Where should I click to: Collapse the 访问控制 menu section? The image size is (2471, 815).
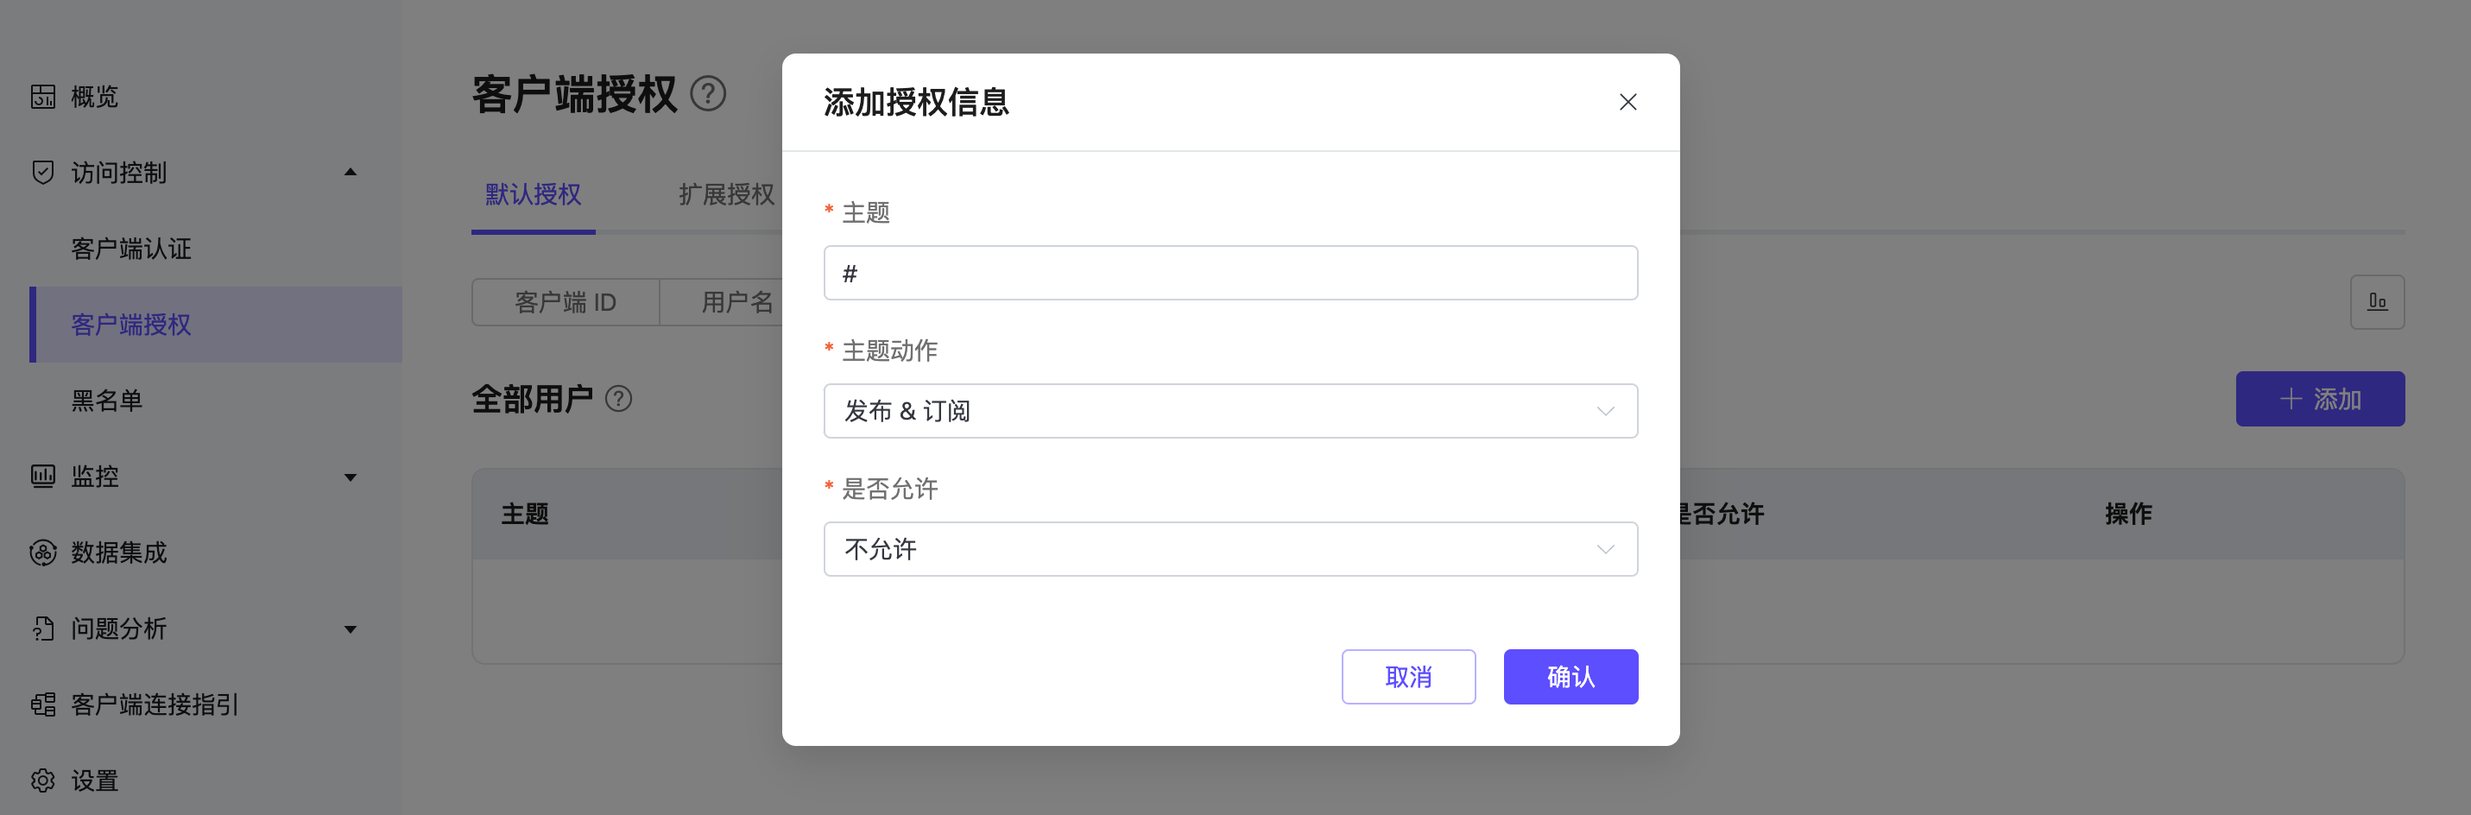(351, 173)
